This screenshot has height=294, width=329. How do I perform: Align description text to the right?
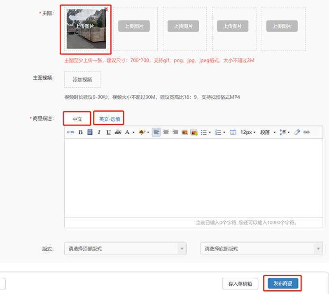click(x=175, y=132)
